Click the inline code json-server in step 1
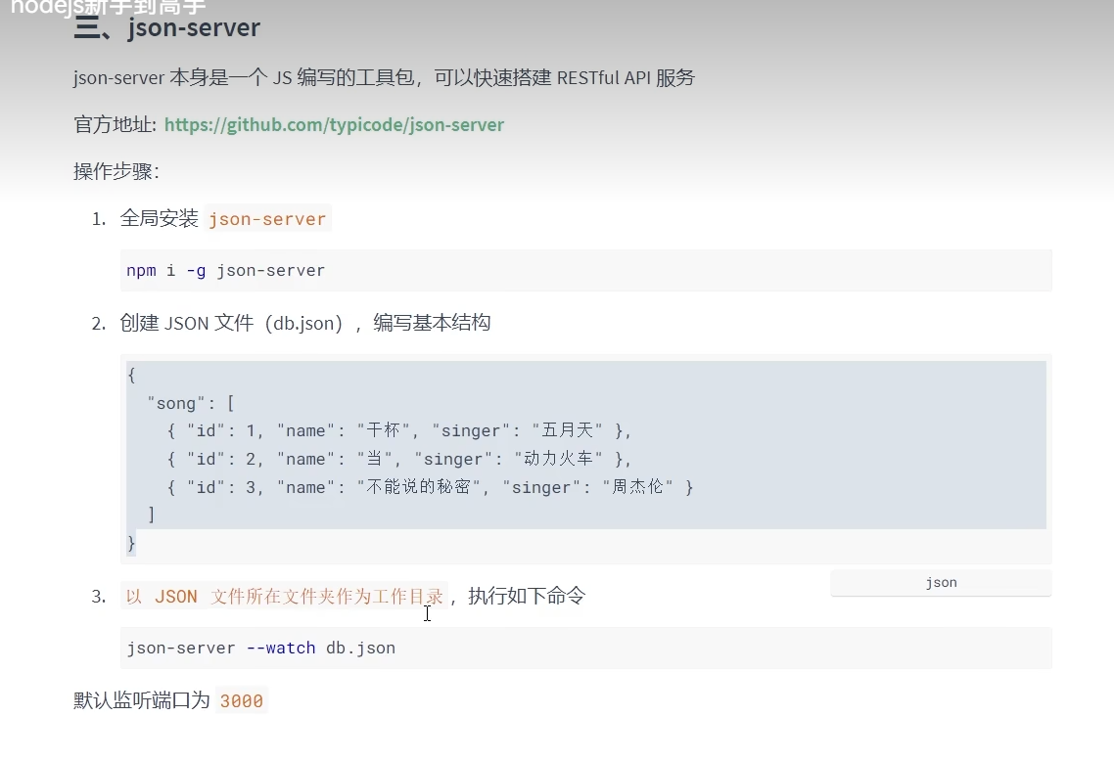1114x761 pixels. pos(267,218)
